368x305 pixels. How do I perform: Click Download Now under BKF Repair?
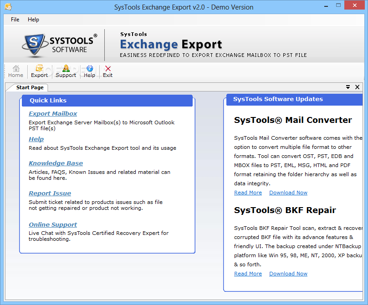288,274
